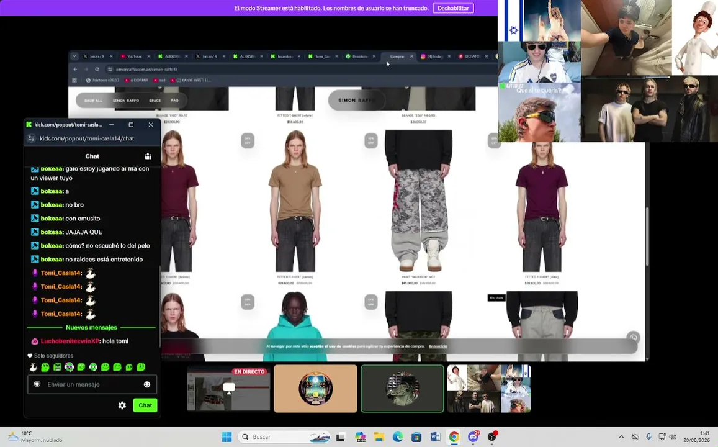Insert the green square angry-face emote
Screen dimensions: 718x447
point(57,367)
